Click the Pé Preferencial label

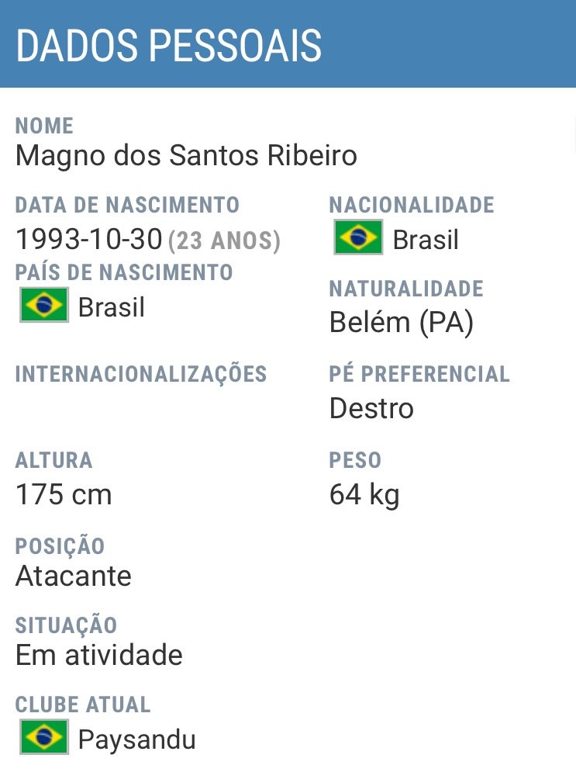pos(419,374)
